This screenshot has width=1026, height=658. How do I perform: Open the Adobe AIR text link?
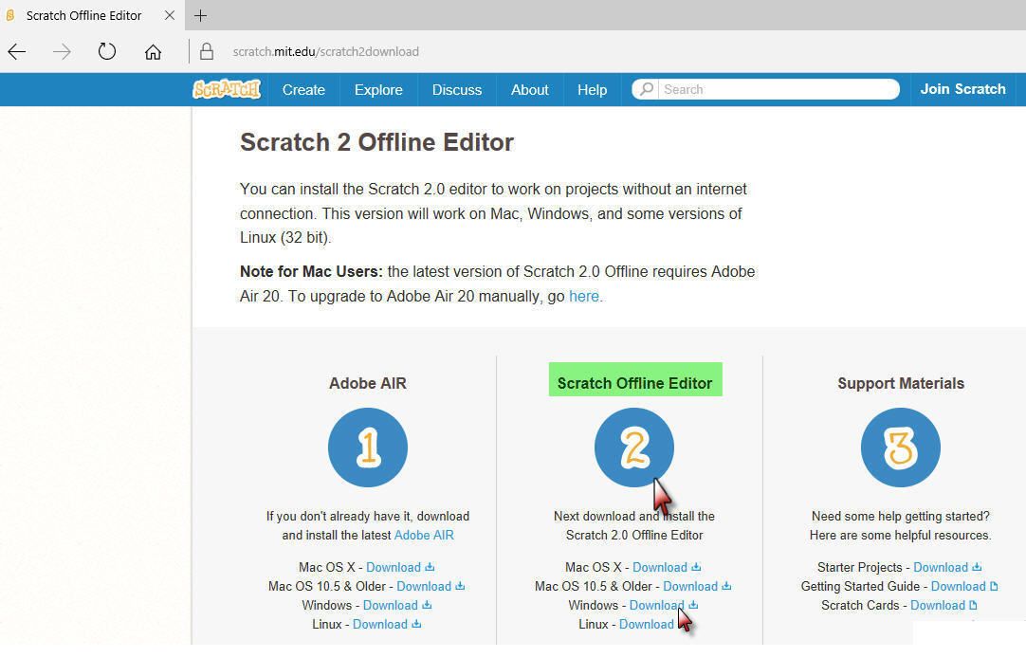pos(423,535)
